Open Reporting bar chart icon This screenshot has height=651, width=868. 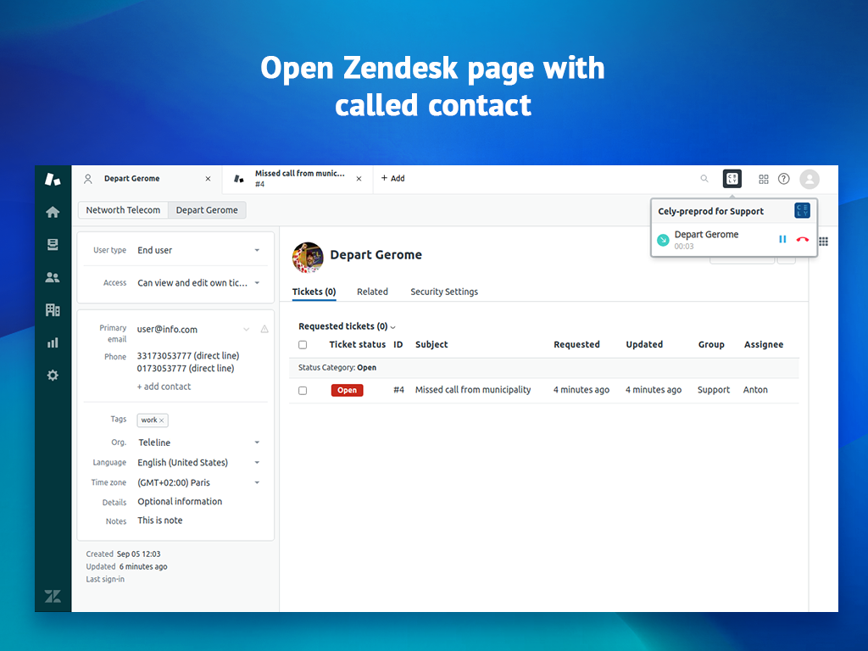53,343
